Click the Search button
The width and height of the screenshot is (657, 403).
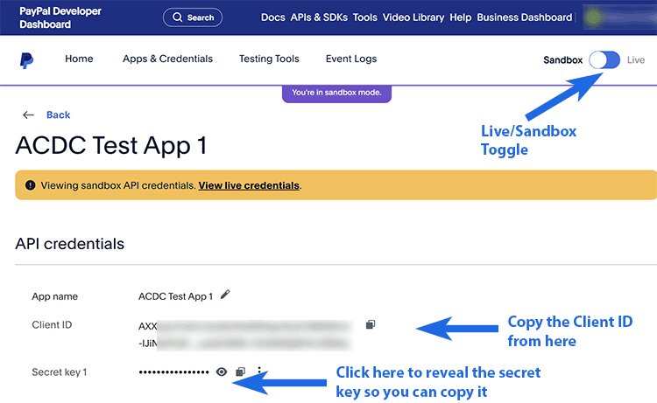coord(193,17)
